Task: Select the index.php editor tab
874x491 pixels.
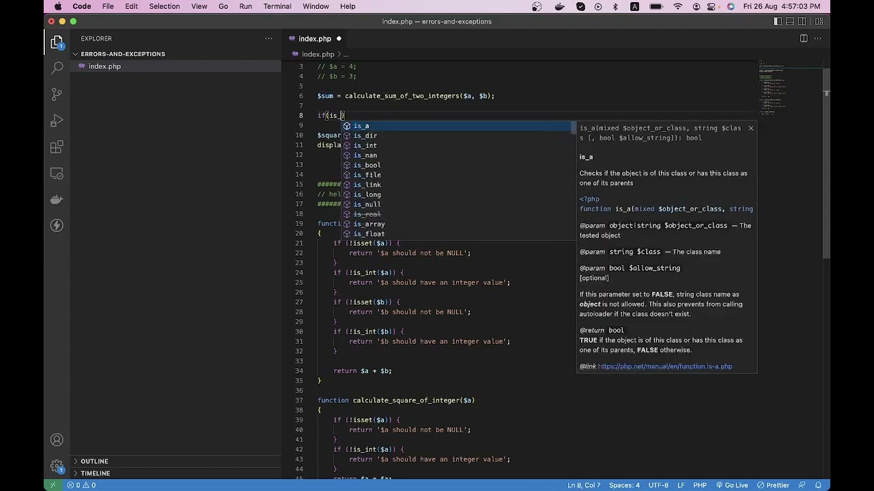Action: click(315, 39)
